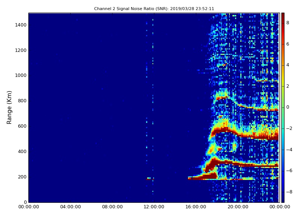Click the colorbar label −2
Image resolution: width=299 pixels, height=224 pixels.
point(289,128)
